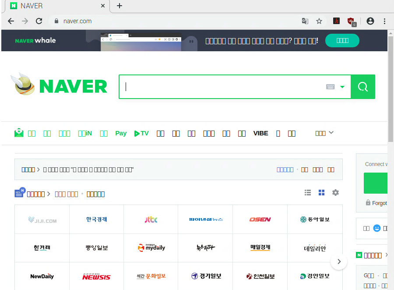394x290 pixels.
Task: Expand the search box autocomplete arrow
Action: coord(342,87)
